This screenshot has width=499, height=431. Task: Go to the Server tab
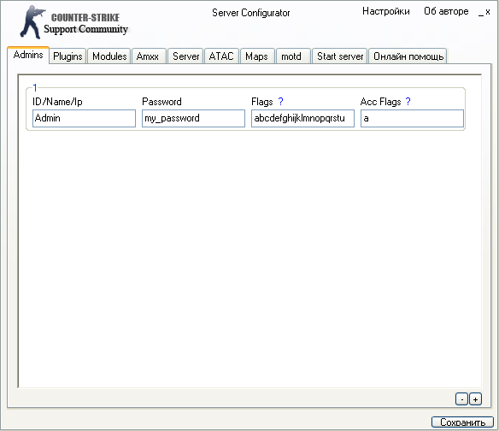point(186,56)
